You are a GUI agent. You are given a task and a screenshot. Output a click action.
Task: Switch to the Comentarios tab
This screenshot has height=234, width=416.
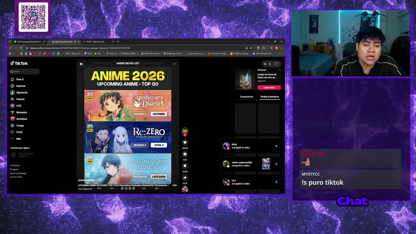pos(246,97)
